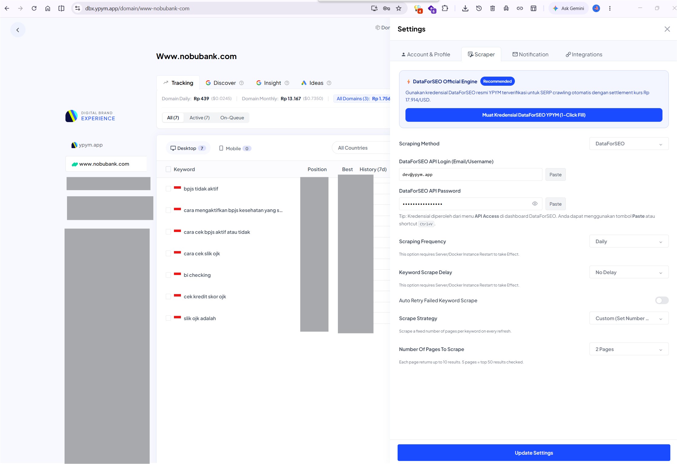677x464 pixels.
Task: Click the Update Settings button
Action: coord(534,453)
